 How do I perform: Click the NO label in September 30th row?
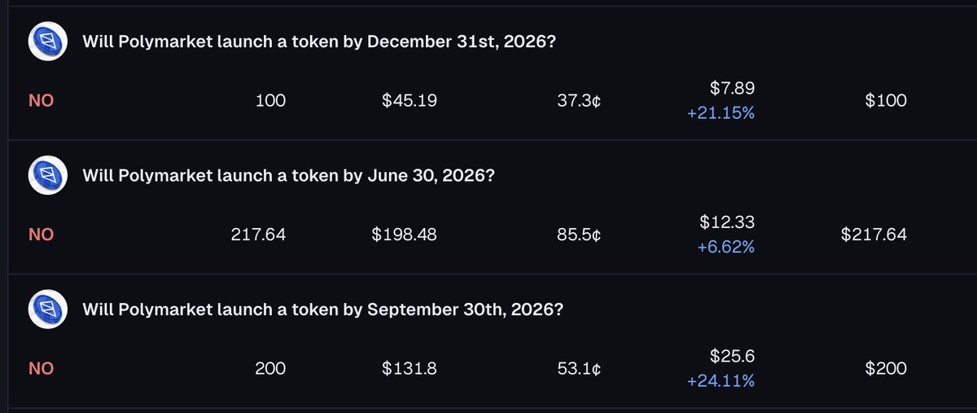[x=41, y=368]
